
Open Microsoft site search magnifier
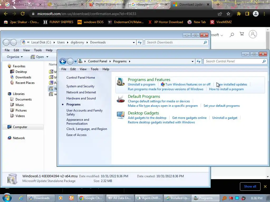click(x=232, y=35)
